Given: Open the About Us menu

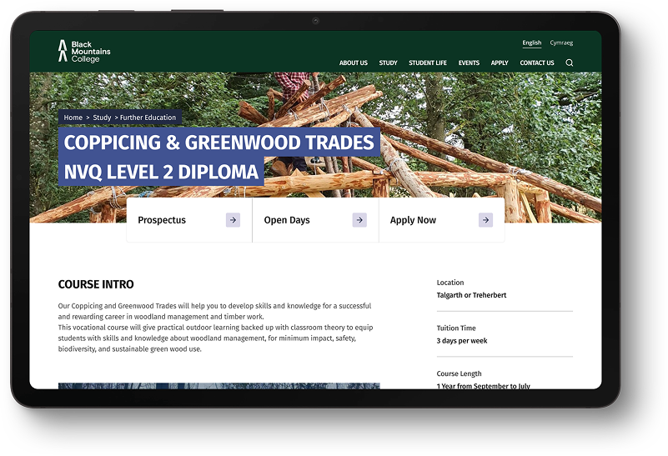Looking at the screenshot, I should (x=353, y=63).
